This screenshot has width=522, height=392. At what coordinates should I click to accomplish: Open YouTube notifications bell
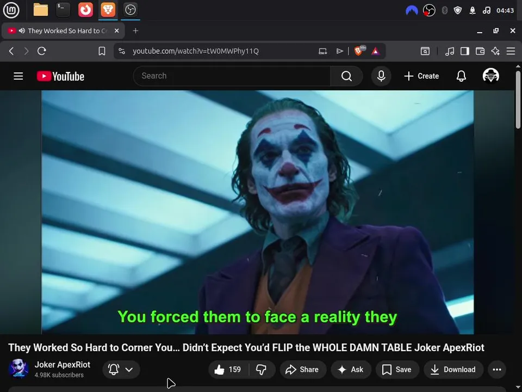461,76
